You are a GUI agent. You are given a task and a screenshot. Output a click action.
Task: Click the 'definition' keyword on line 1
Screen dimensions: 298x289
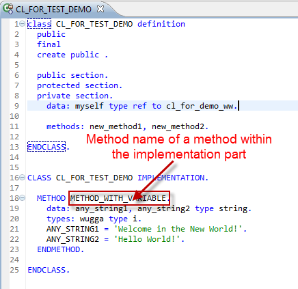[161, 24]
